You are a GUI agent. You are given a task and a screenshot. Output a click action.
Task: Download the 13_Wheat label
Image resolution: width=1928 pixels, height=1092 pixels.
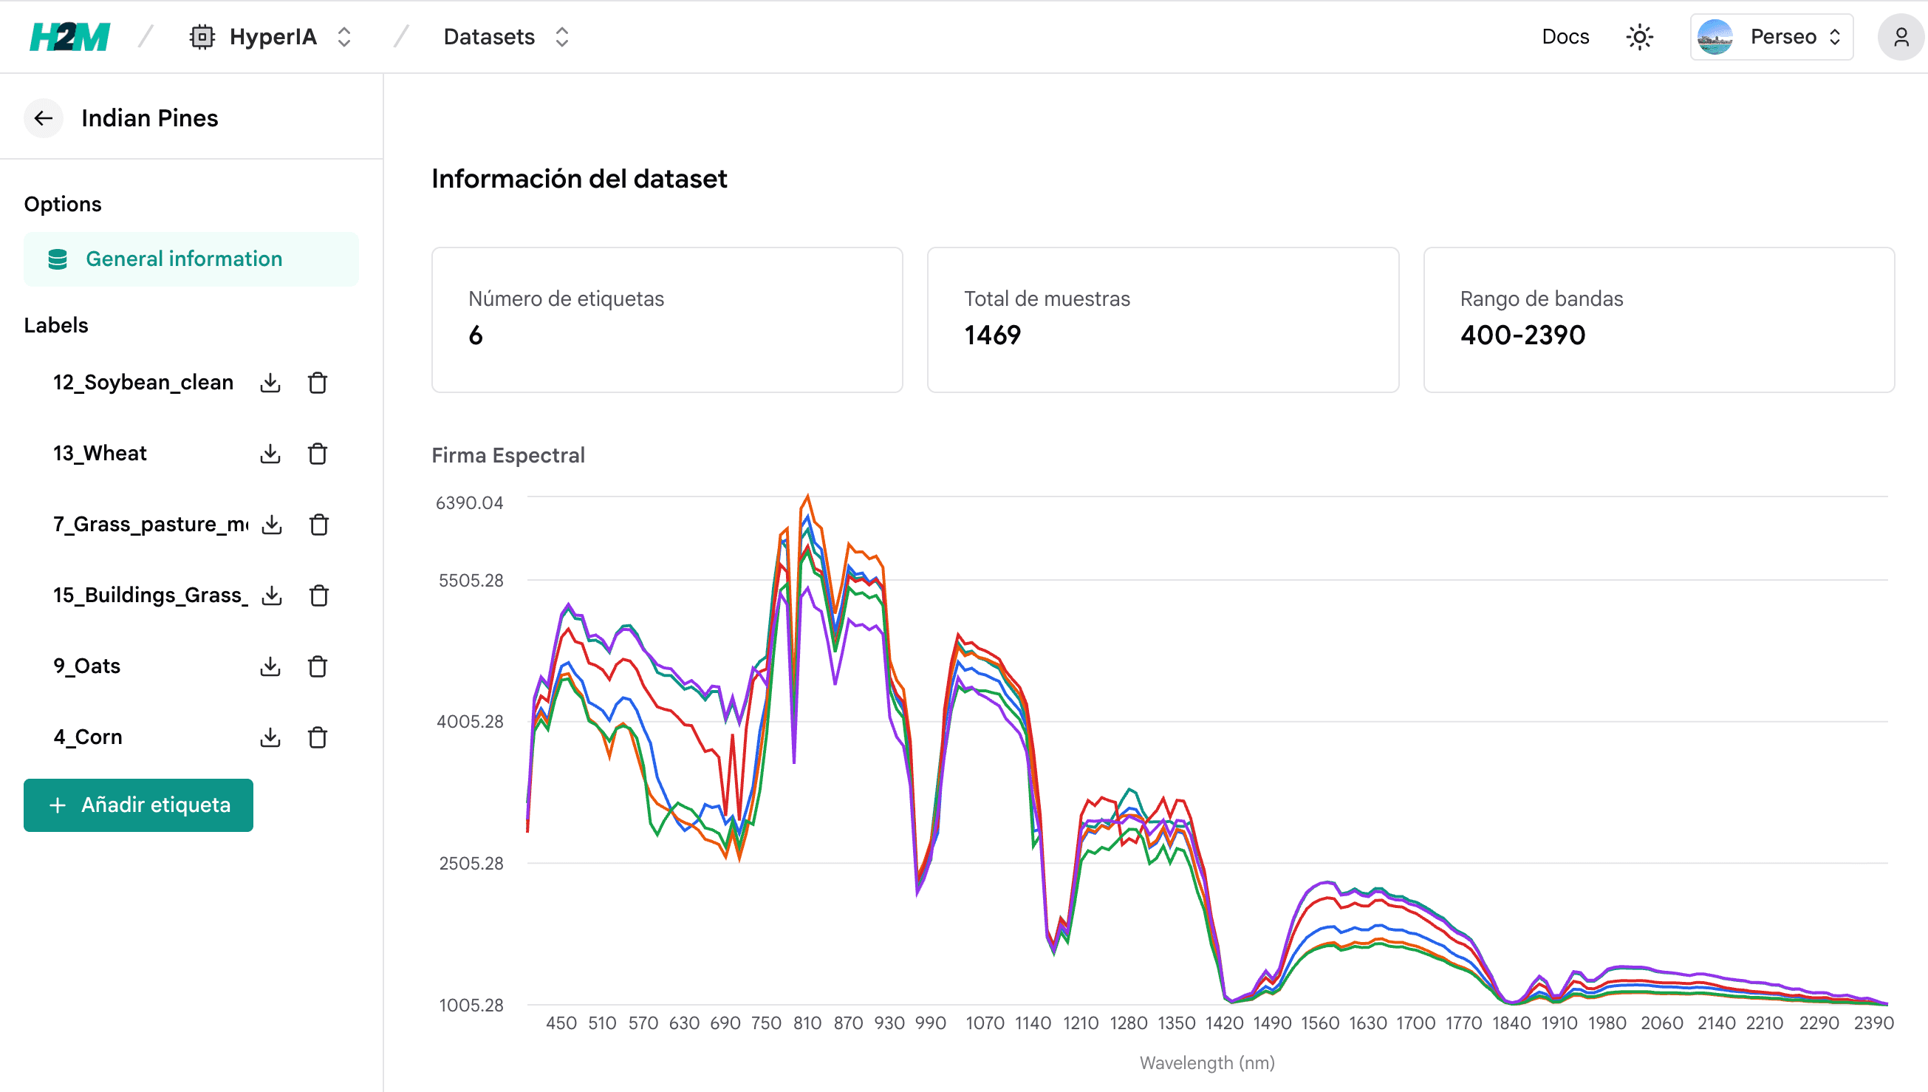pyautogui.click(x=270, y=454)
